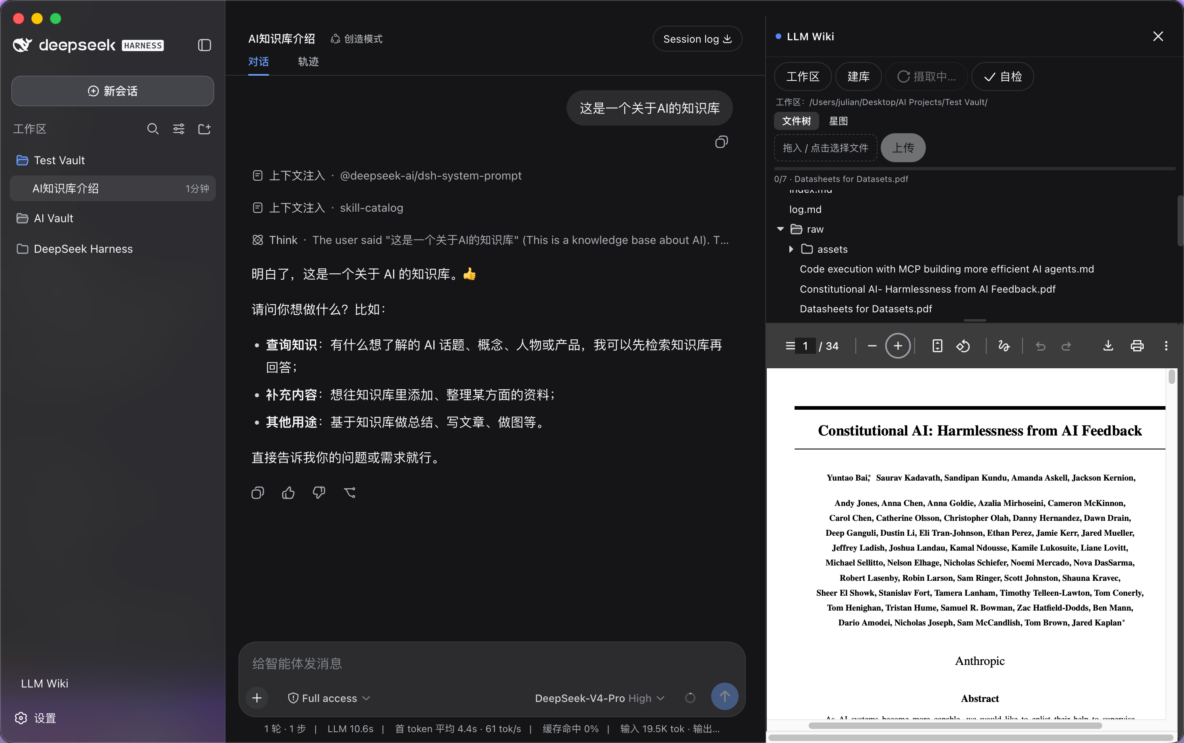
Task: Send the message with the arrow button
Action: 724,696
